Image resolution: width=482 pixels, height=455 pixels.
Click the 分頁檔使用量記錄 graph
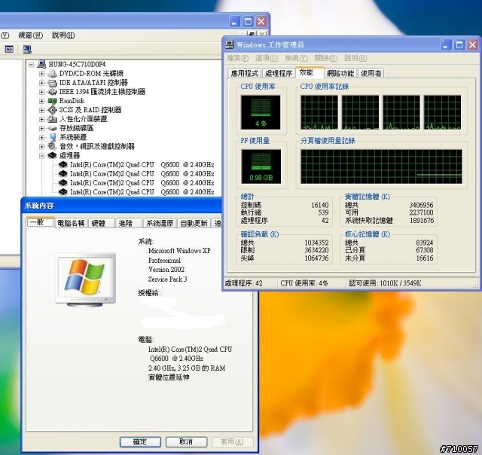[x=381, y=166]
